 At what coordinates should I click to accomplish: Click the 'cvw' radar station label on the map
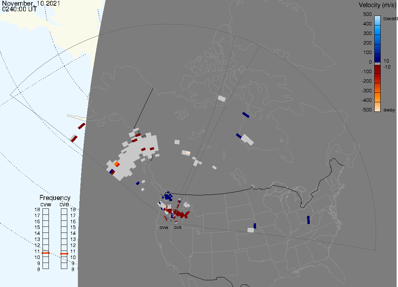click(164, 227)
